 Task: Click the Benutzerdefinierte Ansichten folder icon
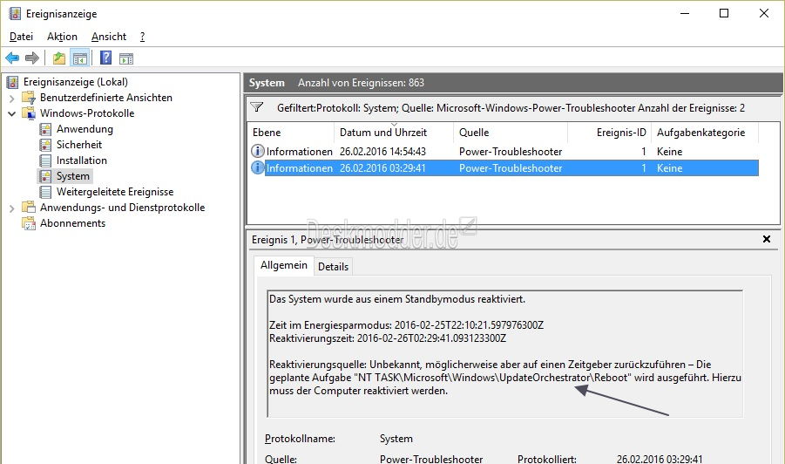click(29, 97)
